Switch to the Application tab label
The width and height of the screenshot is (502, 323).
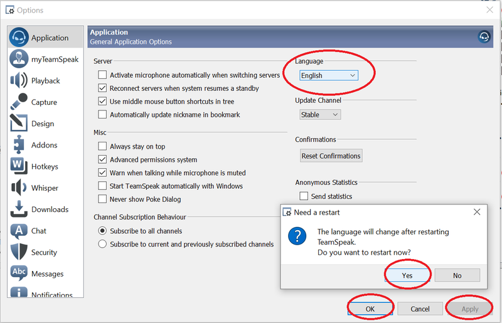(50, 38)
